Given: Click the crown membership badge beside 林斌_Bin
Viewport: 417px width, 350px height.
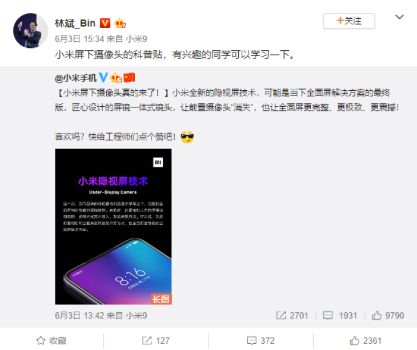Looking at the screenshot, I should tap(120, 23).
